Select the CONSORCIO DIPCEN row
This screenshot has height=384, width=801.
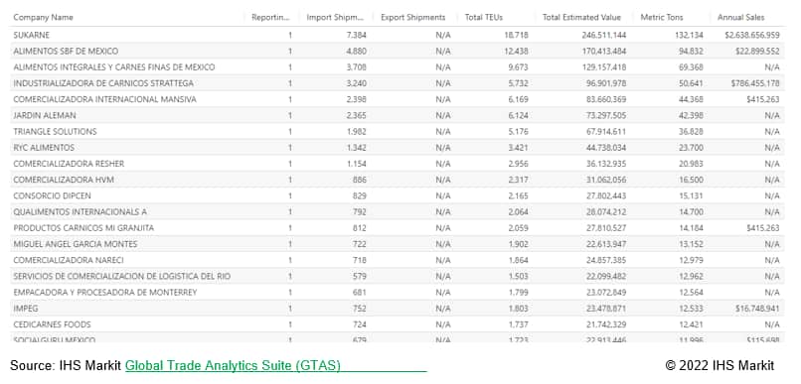click(x=397, y=195)
